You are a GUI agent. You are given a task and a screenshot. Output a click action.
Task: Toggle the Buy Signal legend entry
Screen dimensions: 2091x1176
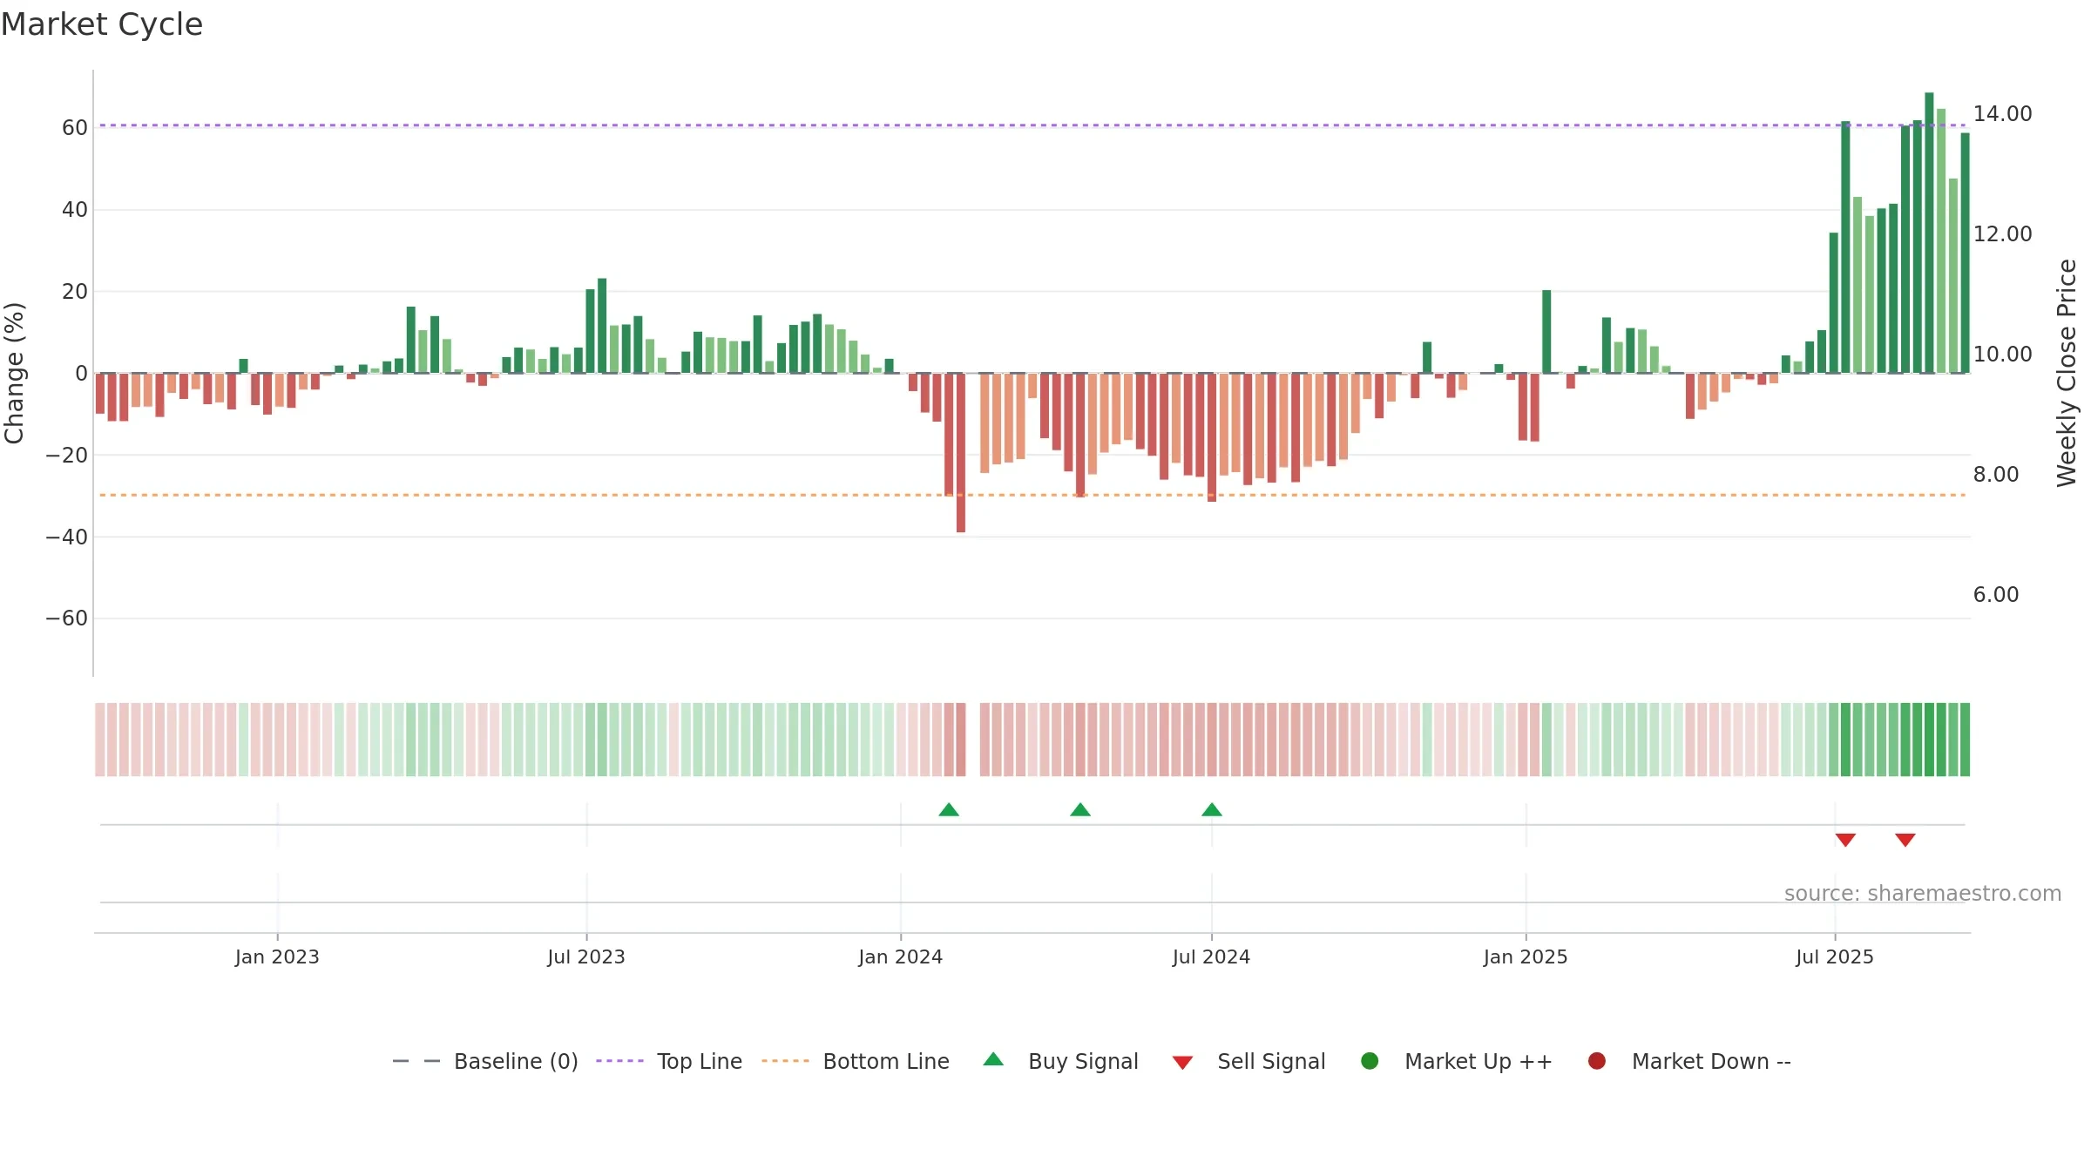(x=1060, y=1061)
